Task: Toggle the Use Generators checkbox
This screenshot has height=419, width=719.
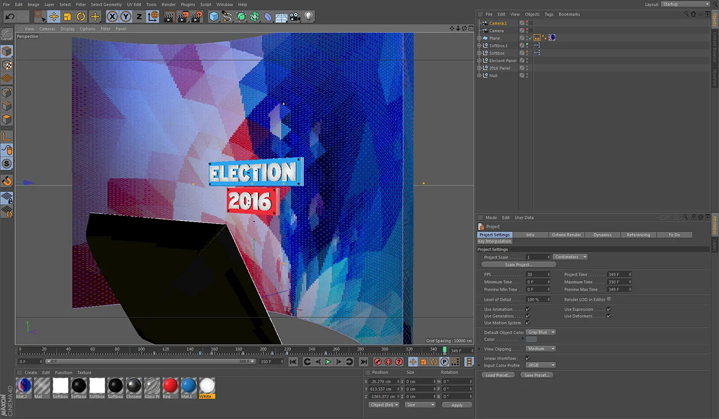Action: 527,316
